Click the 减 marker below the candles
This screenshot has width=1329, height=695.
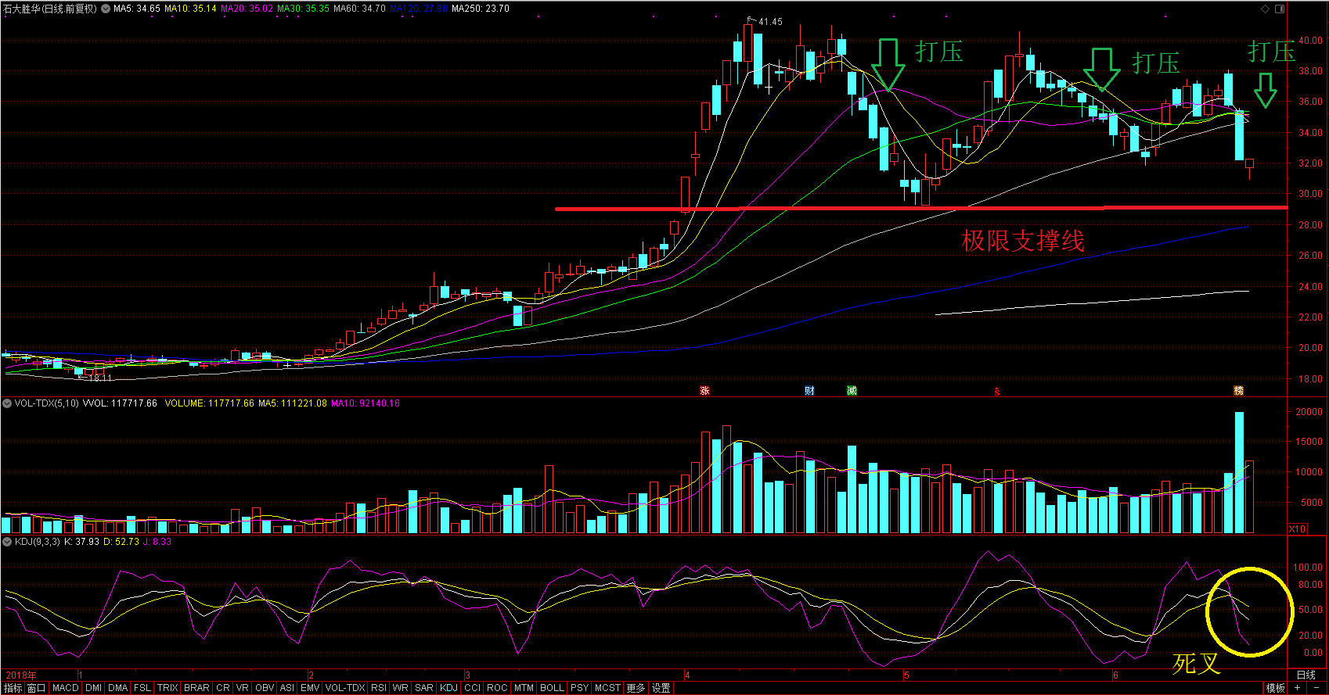852,391
